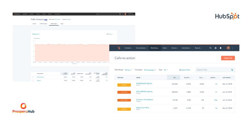Click the date Nov 27, 2018
252x126 pixels.
click(x=227, y=108)
